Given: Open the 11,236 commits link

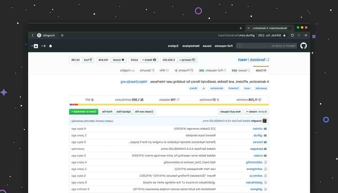Looking at the screenshot, I should (249, 100).
